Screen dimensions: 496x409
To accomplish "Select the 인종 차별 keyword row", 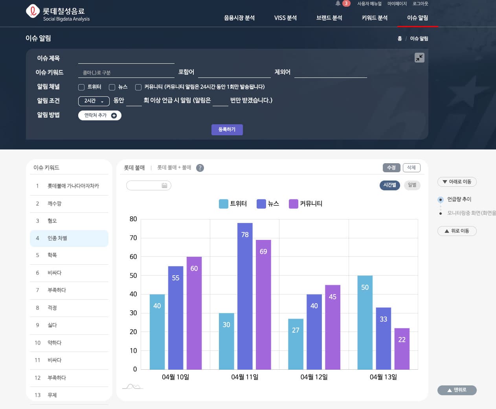I will tap(69, 238).
